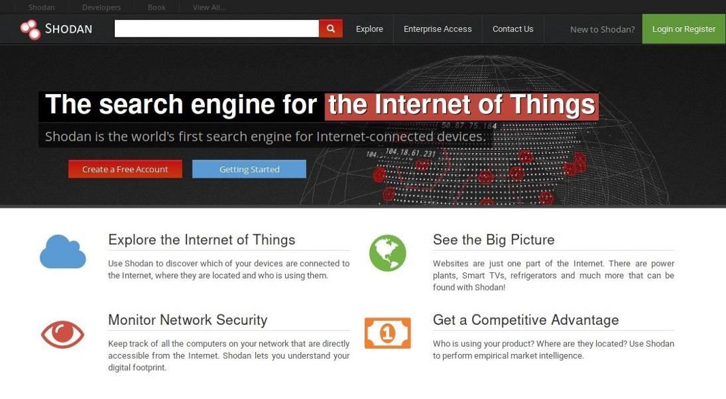Image resolution: width=726 pixels, height=399 pixels.
Task: Click the Getting Started button
Action: [x=249, y=169]
